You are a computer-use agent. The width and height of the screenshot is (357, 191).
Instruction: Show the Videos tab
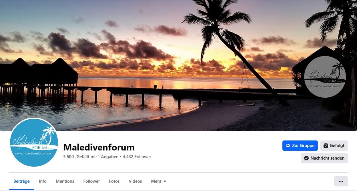click(x=135, y=181)
